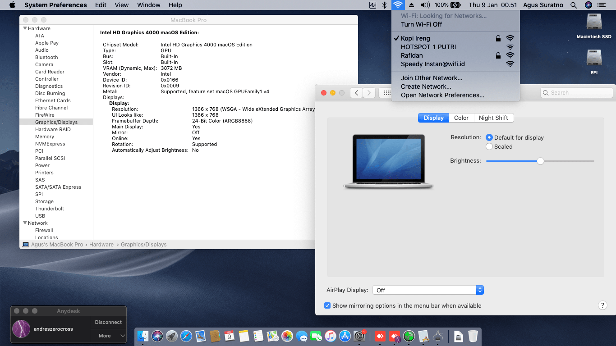Open App Store icon in dock
The width and height of the screenshot is (616, 346).
345,336
